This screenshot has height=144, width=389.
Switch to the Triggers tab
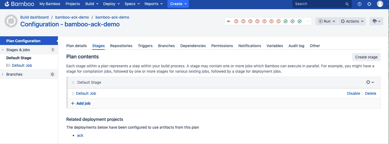(x=145, y=46)
